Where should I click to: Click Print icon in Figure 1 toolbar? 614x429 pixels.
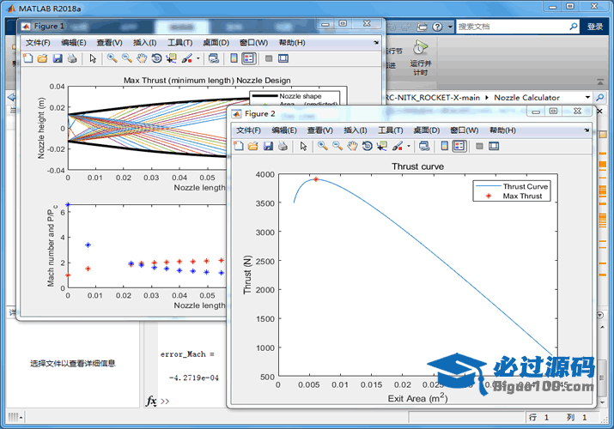[72, 58]
